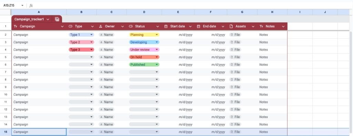353x136 pixels.
Task: Click the Notes cell in row 8
Action: tap(272, 80)
